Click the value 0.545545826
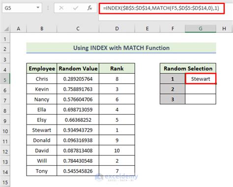Screen dimensions: 233x187 (x=78, y=171)
